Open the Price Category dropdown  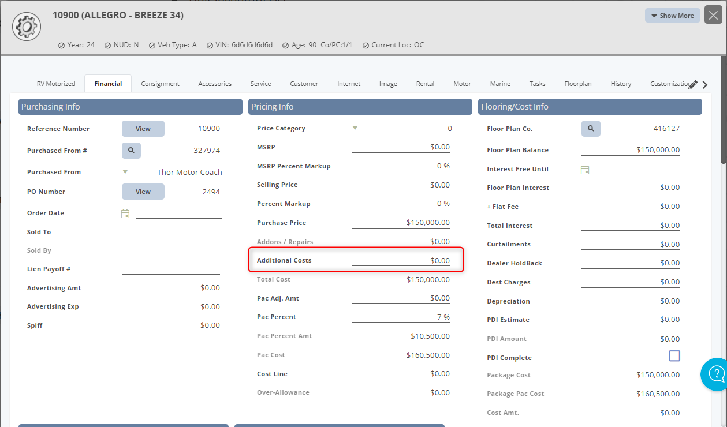tap(355, 128)
